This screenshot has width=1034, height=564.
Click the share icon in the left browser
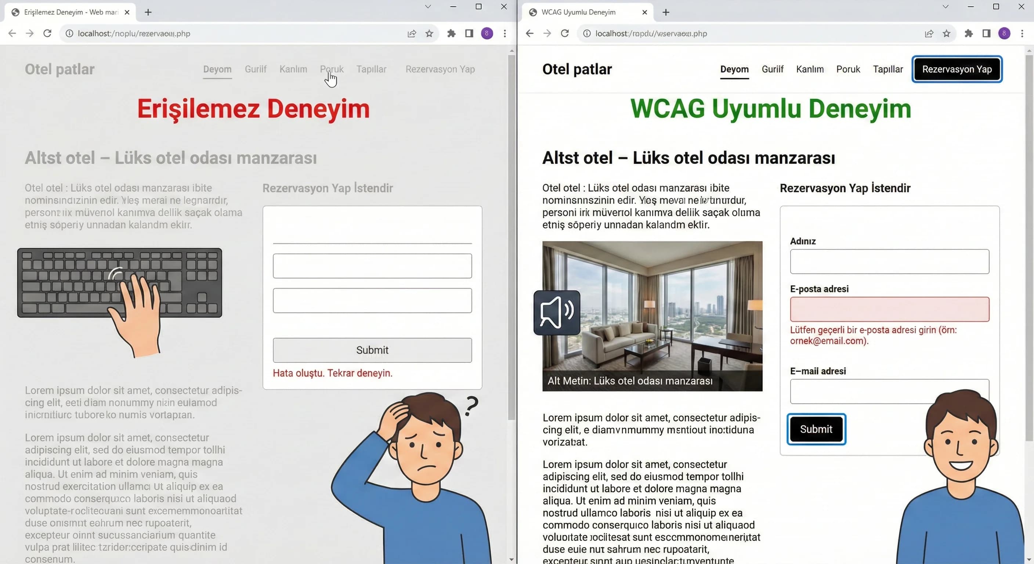click(411, 33)
